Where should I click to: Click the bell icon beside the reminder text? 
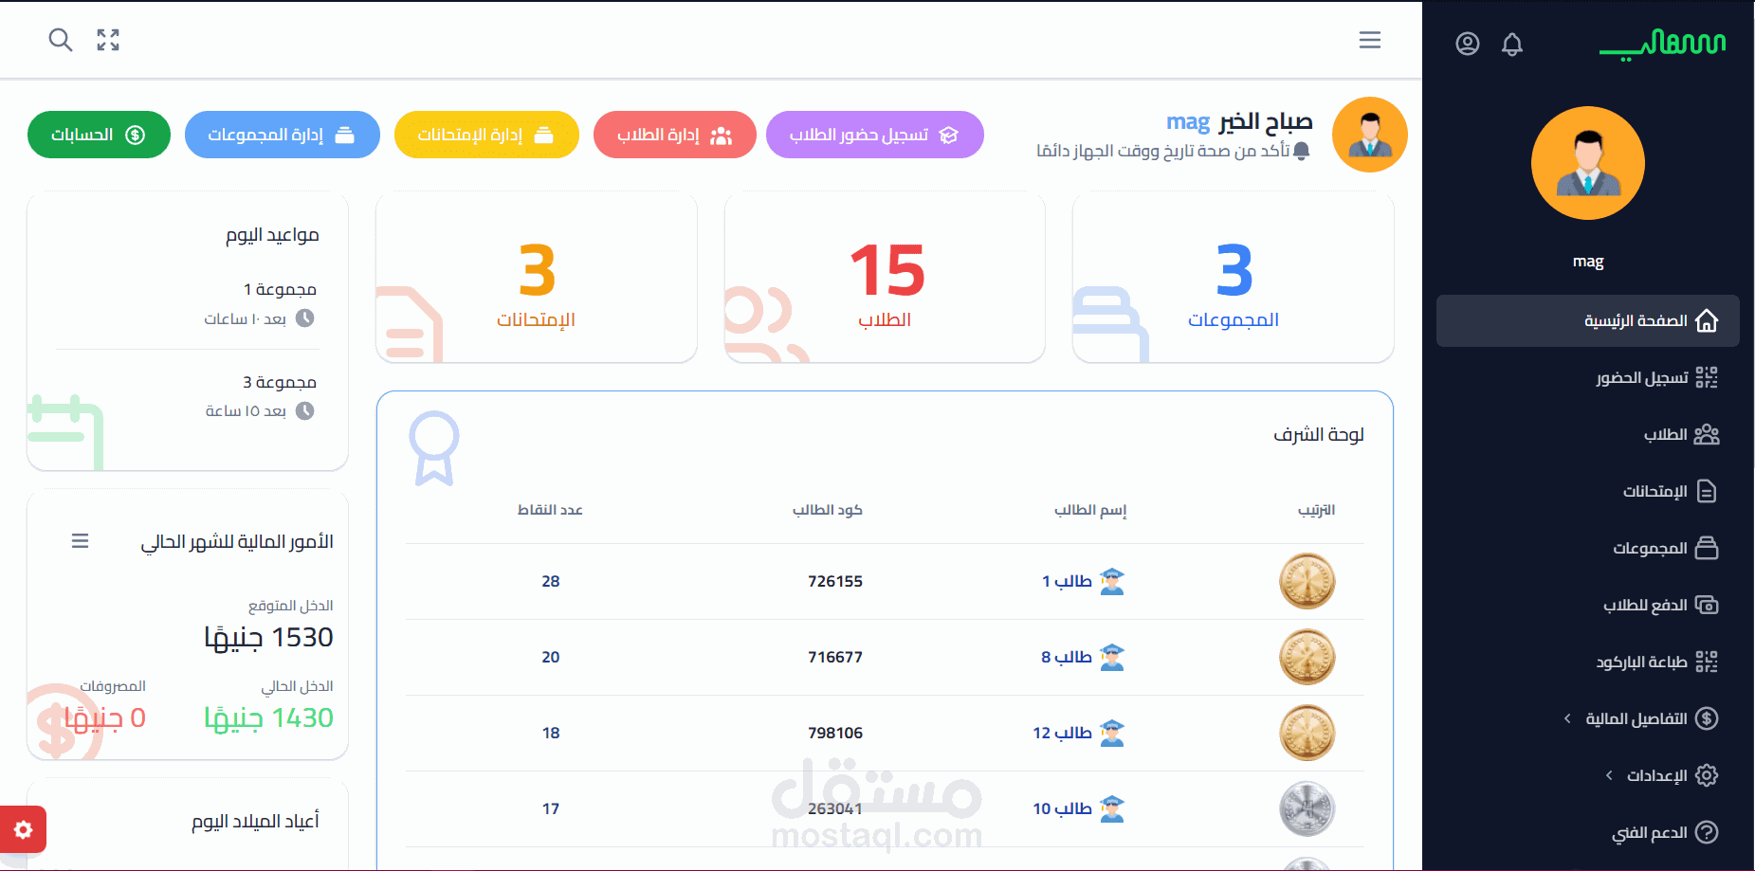pos(1302,152)
